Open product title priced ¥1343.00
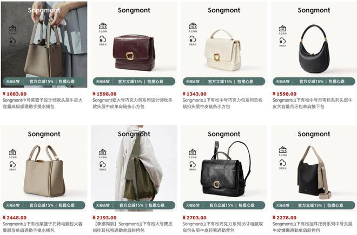This screenshot has height=235, width=357. (222, 103)
